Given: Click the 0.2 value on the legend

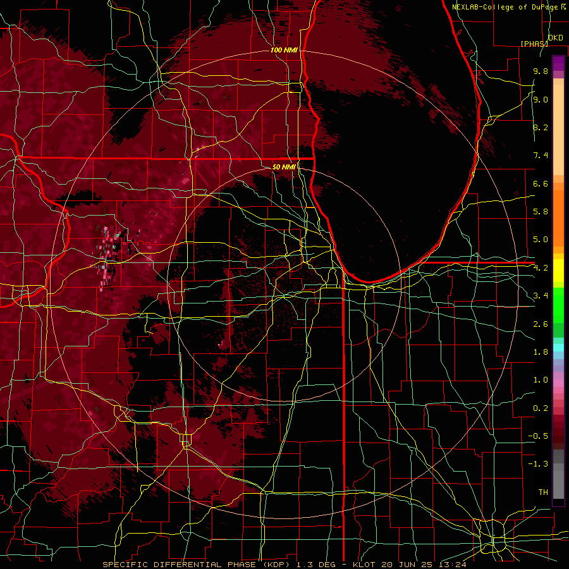Looking at the screenshot, I should coord(541,408).
